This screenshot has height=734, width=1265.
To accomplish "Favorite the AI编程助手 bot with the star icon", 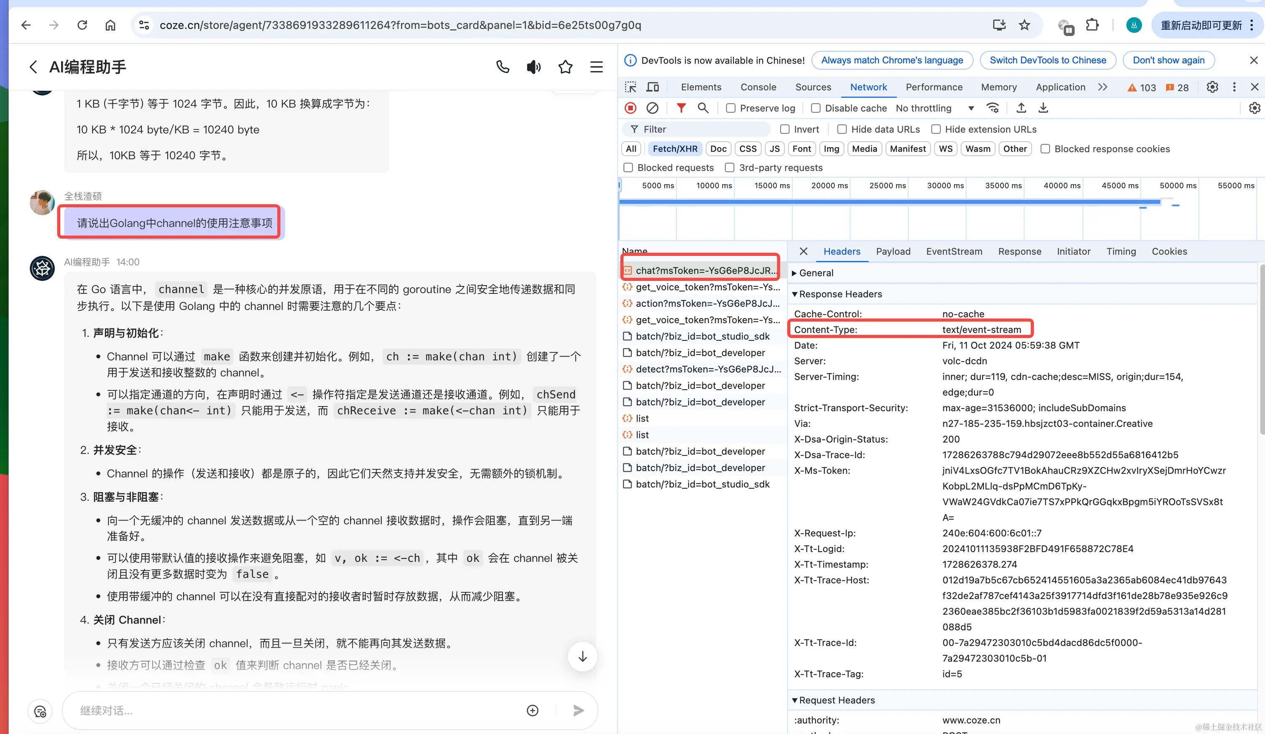I will pyautogui.click(x=565, y=67).
